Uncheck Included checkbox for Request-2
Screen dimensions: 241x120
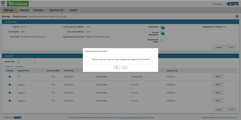coord(10,93)
